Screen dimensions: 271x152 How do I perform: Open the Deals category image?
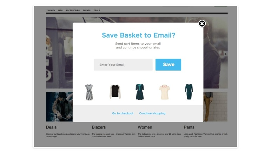[x=59, y=107]
